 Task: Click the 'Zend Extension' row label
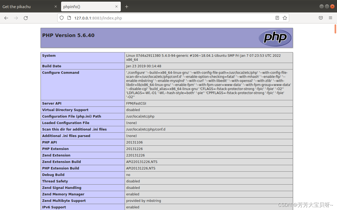56,155
